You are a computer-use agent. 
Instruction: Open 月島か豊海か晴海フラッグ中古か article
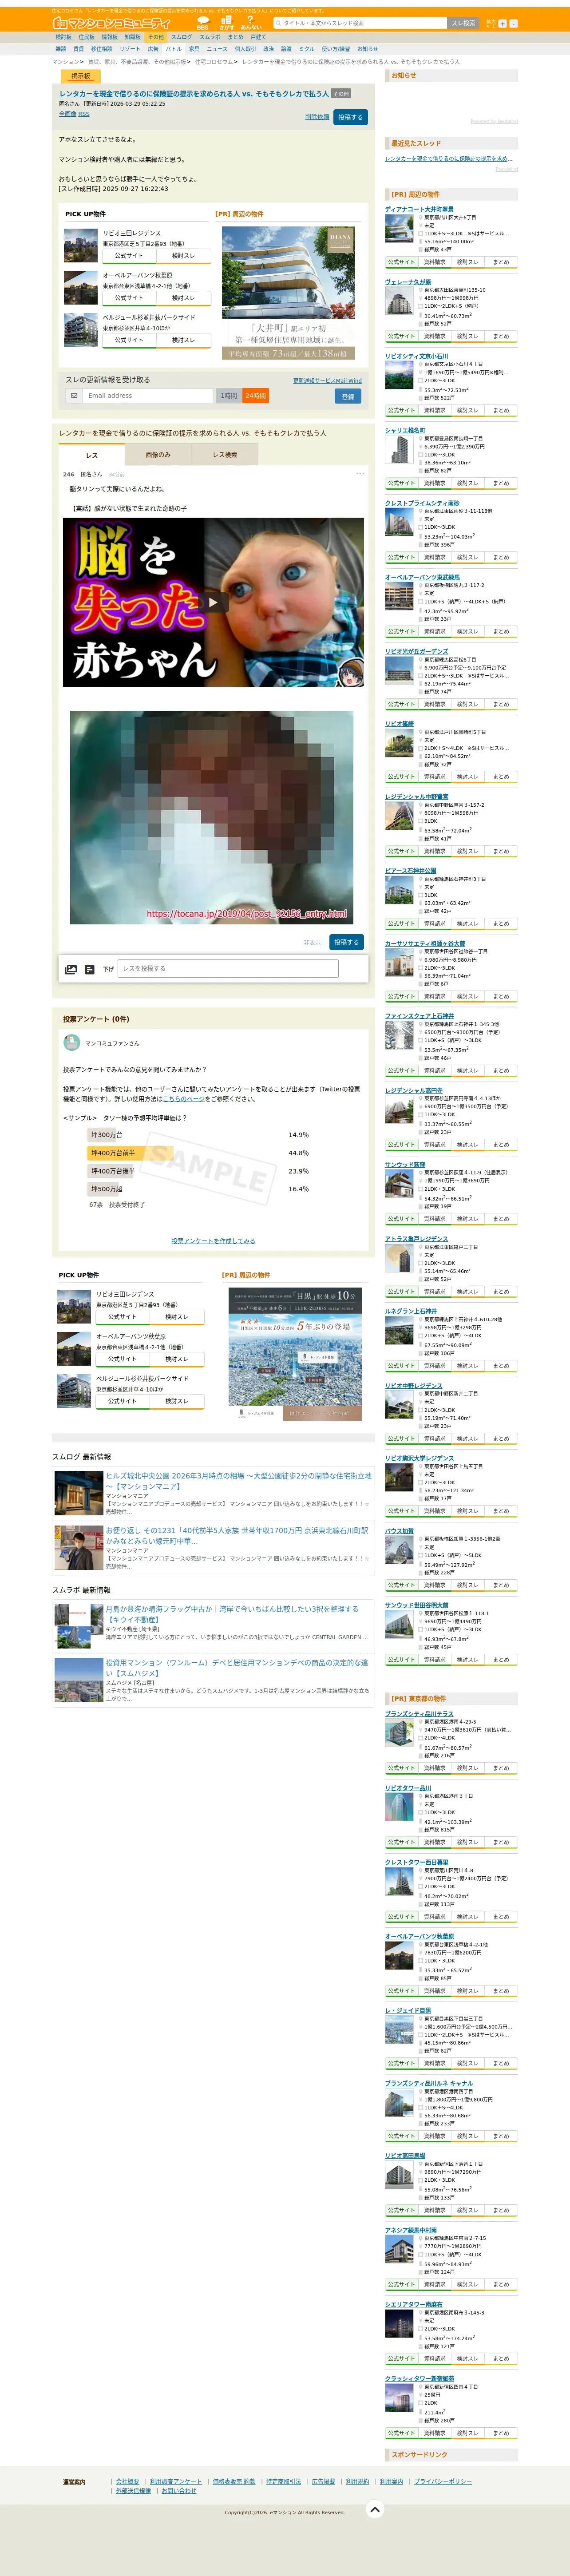click(x=232, y=1614)
